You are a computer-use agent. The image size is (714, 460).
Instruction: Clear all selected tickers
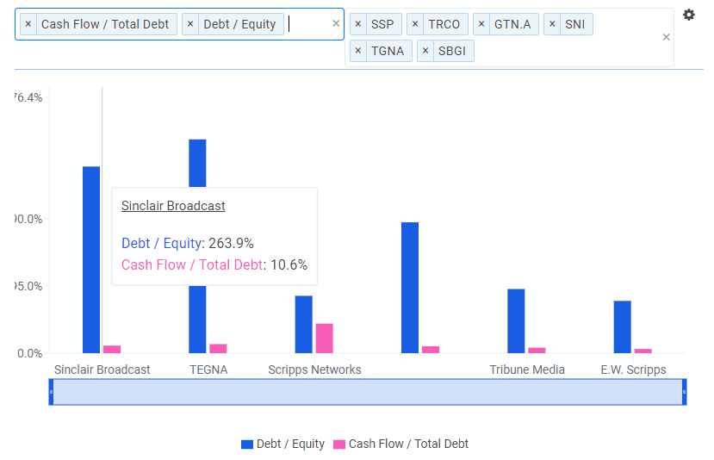pos(665,37)
